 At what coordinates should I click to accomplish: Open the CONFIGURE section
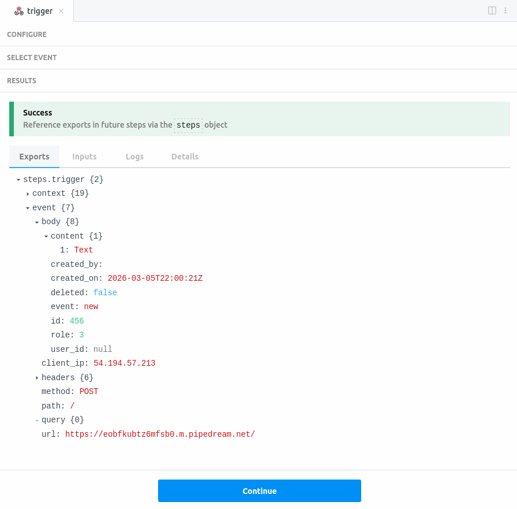coord(27,35)
